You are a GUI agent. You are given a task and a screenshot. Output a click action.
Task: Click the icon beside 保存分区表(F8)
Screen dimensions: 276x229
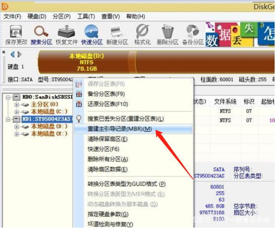coord(79,84)
